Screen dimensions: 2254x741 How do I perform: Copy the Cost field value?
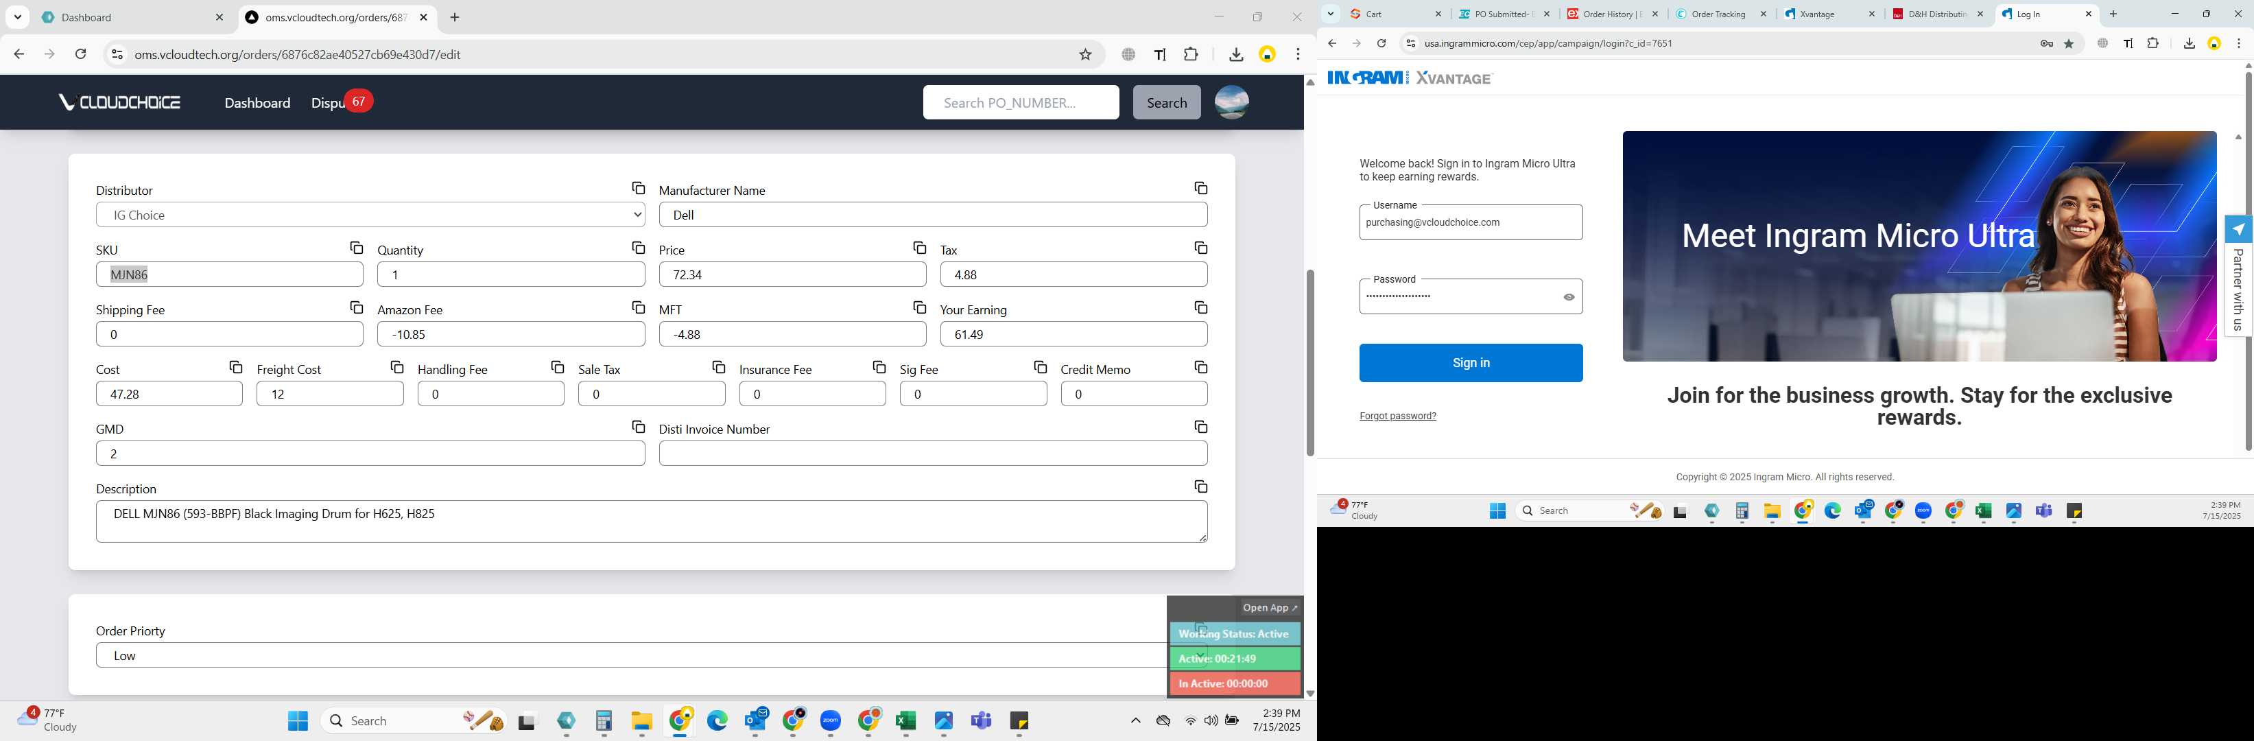[x=235, y=366]
